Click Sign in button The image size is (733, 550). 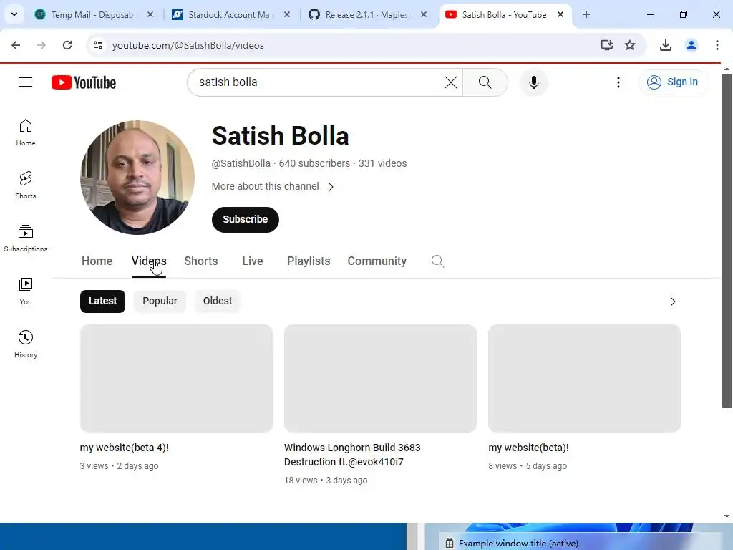tap(673, 82)
